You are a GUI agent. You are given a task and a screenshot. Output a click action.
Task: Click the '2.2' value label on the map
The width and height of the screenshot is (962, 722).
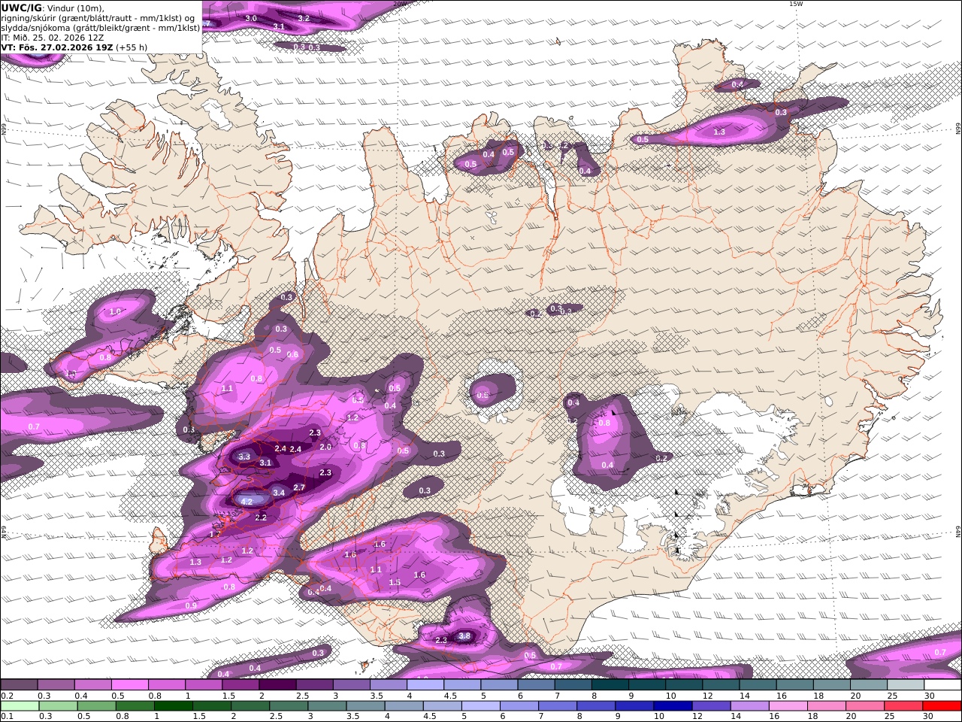[261, 517]
